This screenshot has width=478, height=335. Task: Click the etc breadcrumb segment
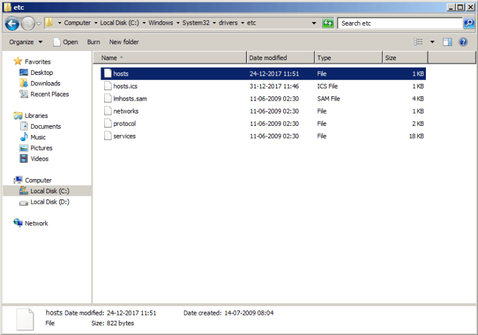point(251,23)
